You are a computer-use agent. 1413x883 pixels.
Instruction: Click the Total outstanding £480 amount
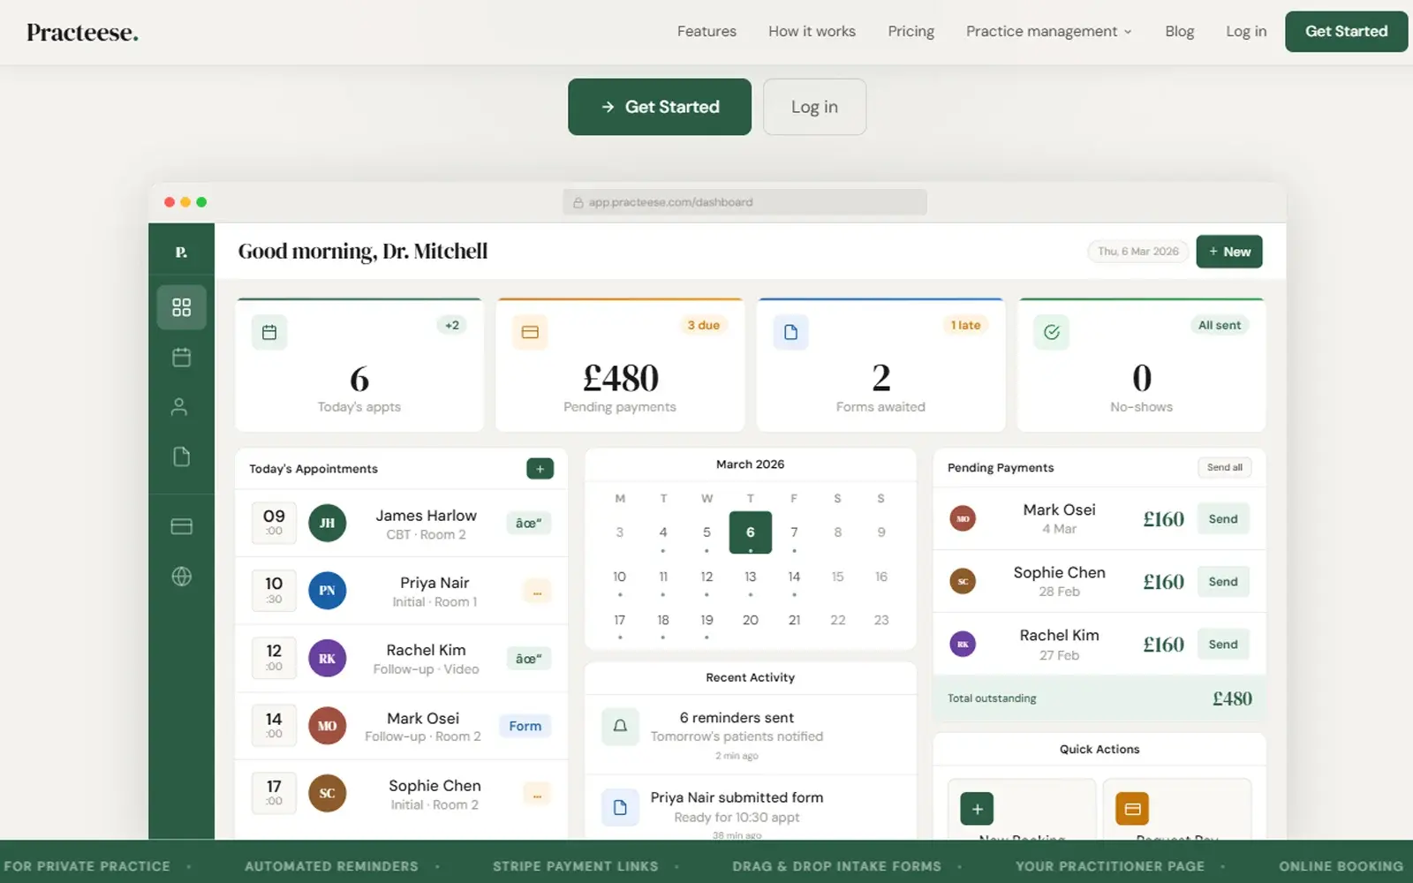[x=1232, y=698]
